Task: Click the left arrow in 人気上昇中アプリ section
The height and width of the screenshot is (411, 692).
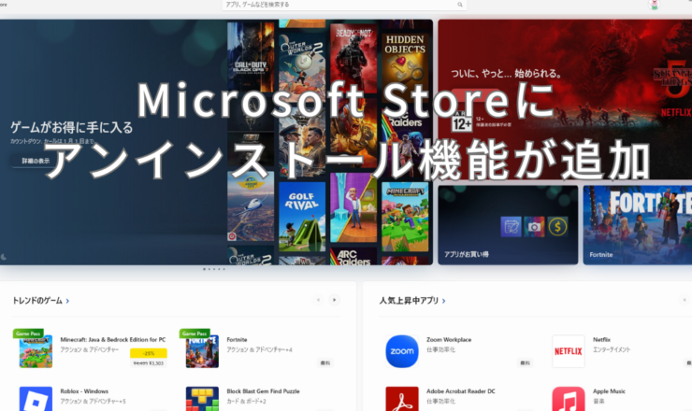Action: [685, 300]
